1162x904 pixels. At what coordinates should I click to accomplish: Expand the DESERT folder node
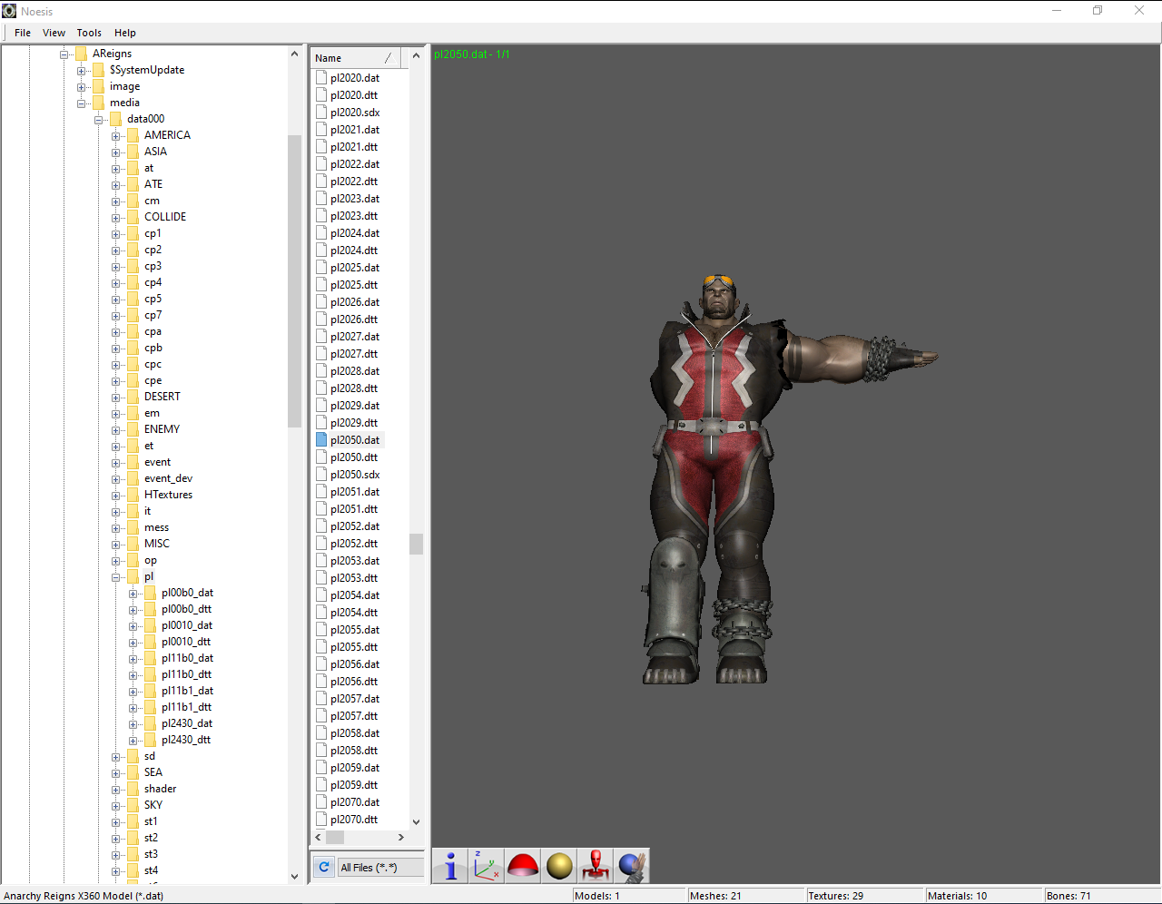116,398
